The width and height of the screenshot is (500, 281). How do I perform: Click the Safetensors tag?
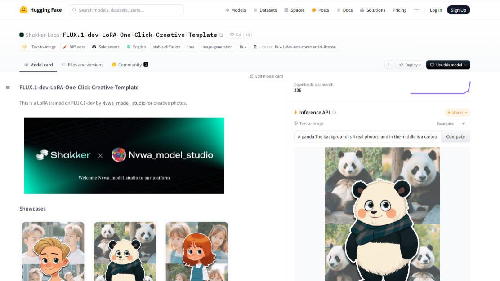106,47
